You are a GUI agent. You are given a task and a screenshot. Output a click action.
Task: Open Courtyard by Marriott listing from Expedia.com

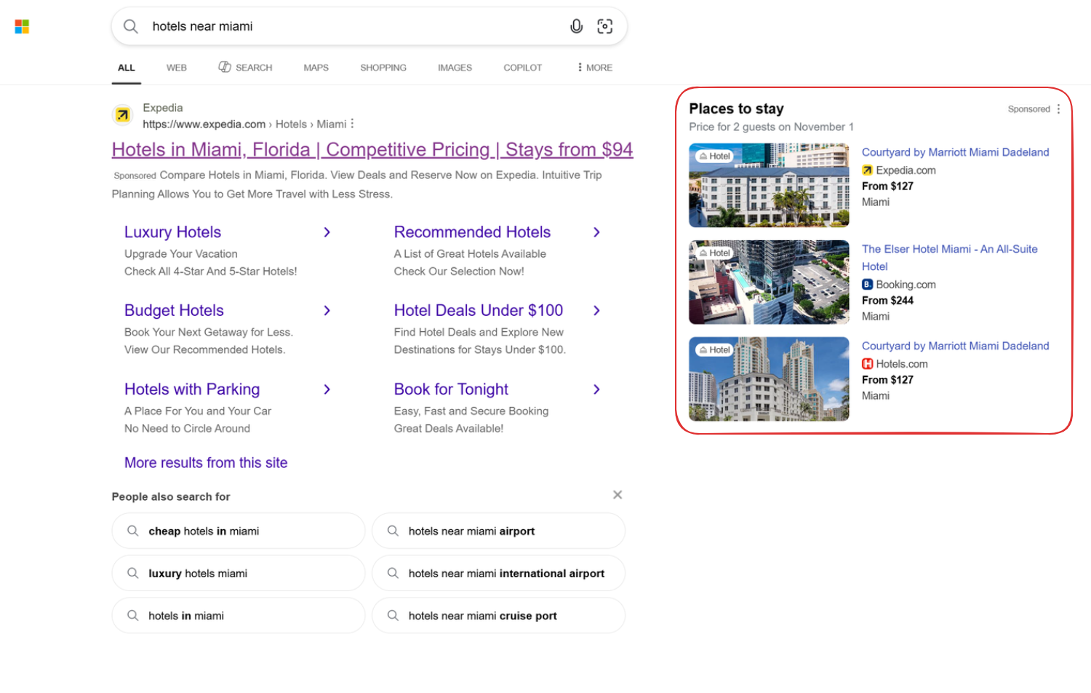956,152
